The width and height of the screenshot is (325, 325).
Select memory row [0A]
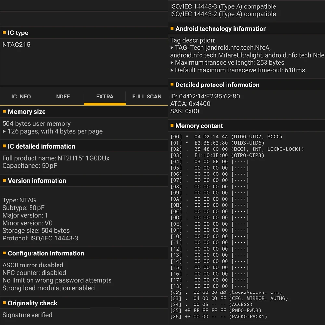coord(209,199)
